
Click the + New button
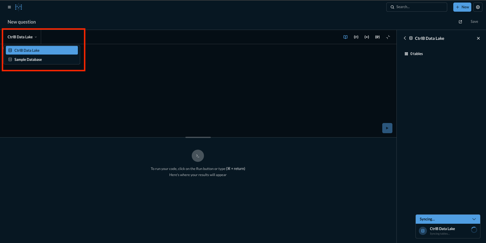462,7
